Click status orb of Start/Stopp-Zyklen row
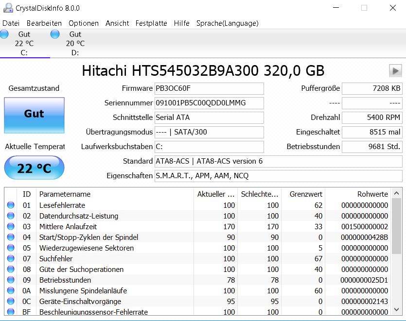The height and width of the screenshot is (321, 406). click(11, 237)
